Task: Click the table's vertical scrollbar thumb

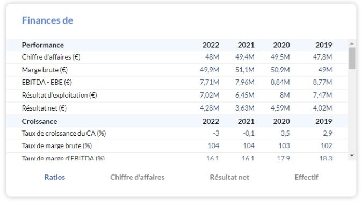Action: [352, 59]
